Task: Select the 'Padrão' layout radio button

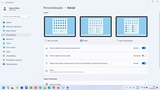Action: point(81,40)
